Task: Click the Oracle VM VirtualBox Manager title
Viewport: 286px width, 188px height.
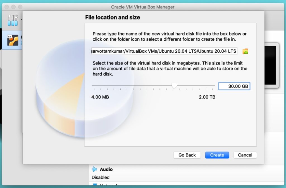Action: (x=143, y=7)
